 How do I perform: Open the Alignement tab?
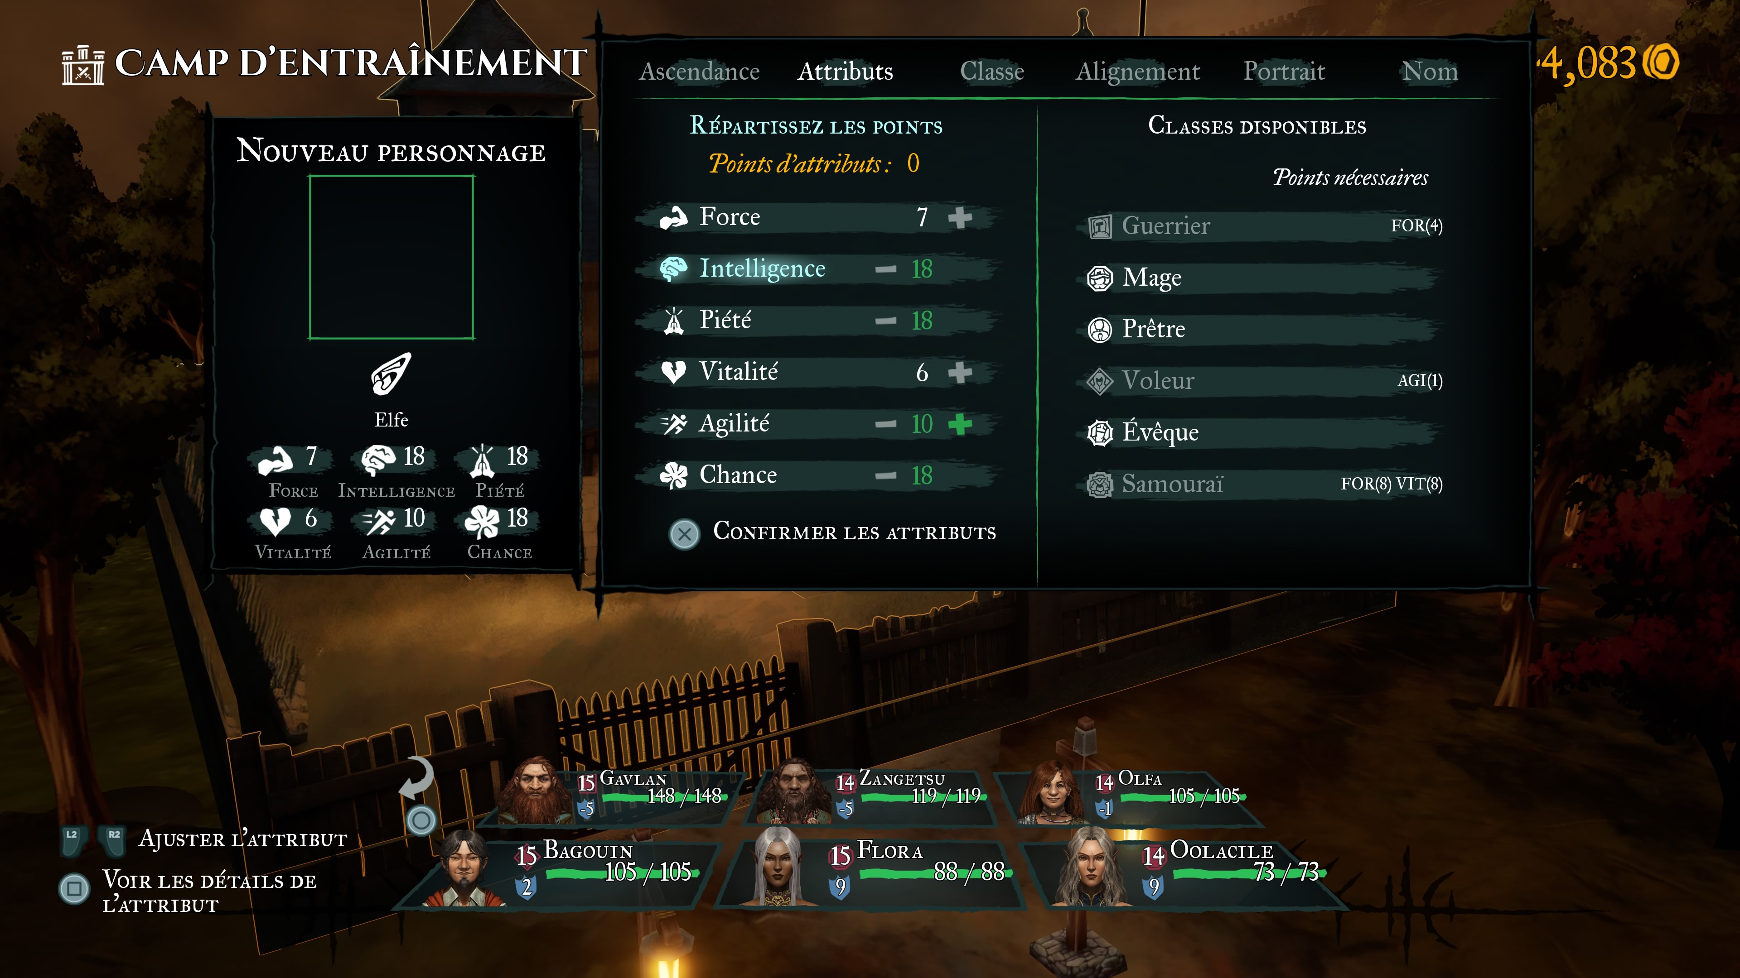[x=1137, y=71]
